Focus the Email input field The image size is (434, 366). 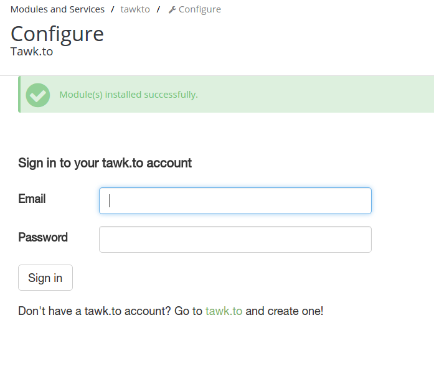point(235,200)
